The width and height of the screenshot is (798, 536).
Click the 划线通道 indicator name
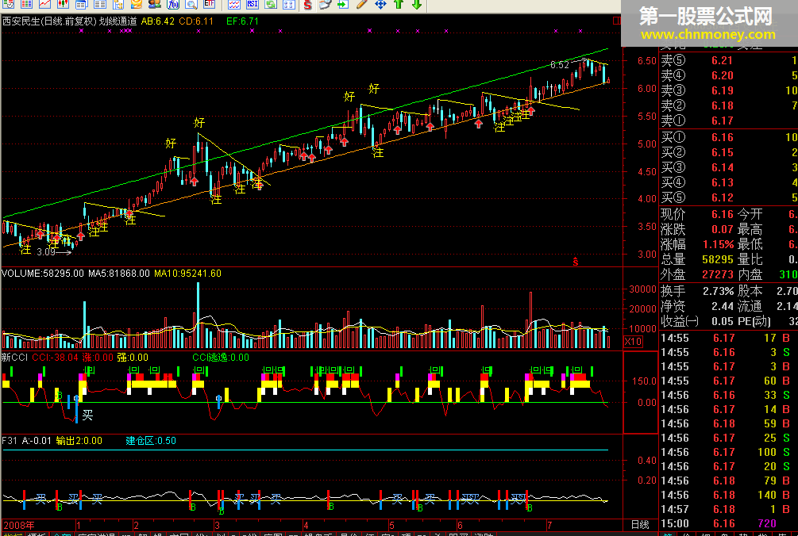pos(118,21)
